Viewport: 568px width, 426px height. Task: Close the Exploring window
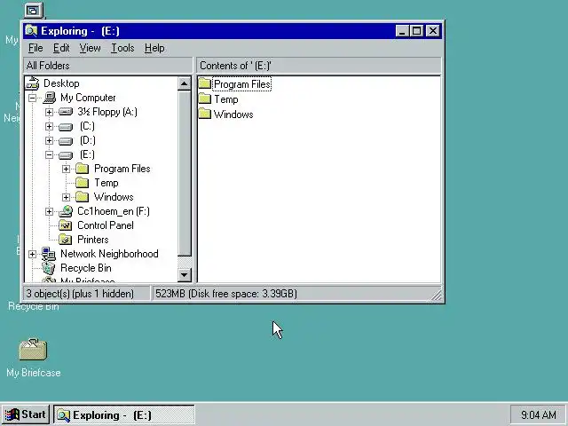click(433, 31)
